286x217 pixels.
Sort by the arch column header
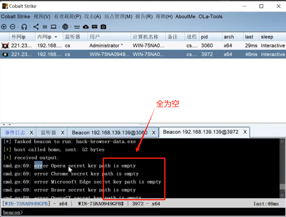(x=233, y=37)
